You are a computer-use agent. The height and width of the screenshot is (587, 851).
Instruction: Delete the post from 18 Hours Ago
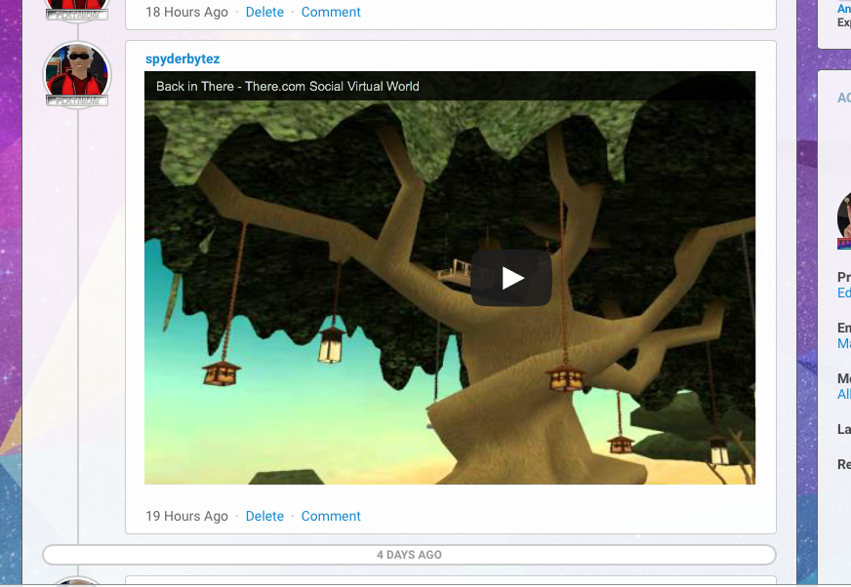(x=264, y=13)
